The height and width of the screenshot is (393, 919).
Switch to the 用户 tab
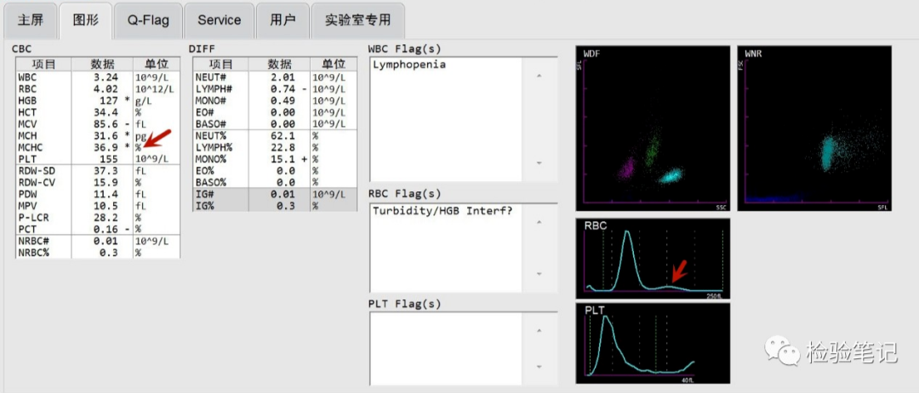pyautogui.click(x=283, y=20)
